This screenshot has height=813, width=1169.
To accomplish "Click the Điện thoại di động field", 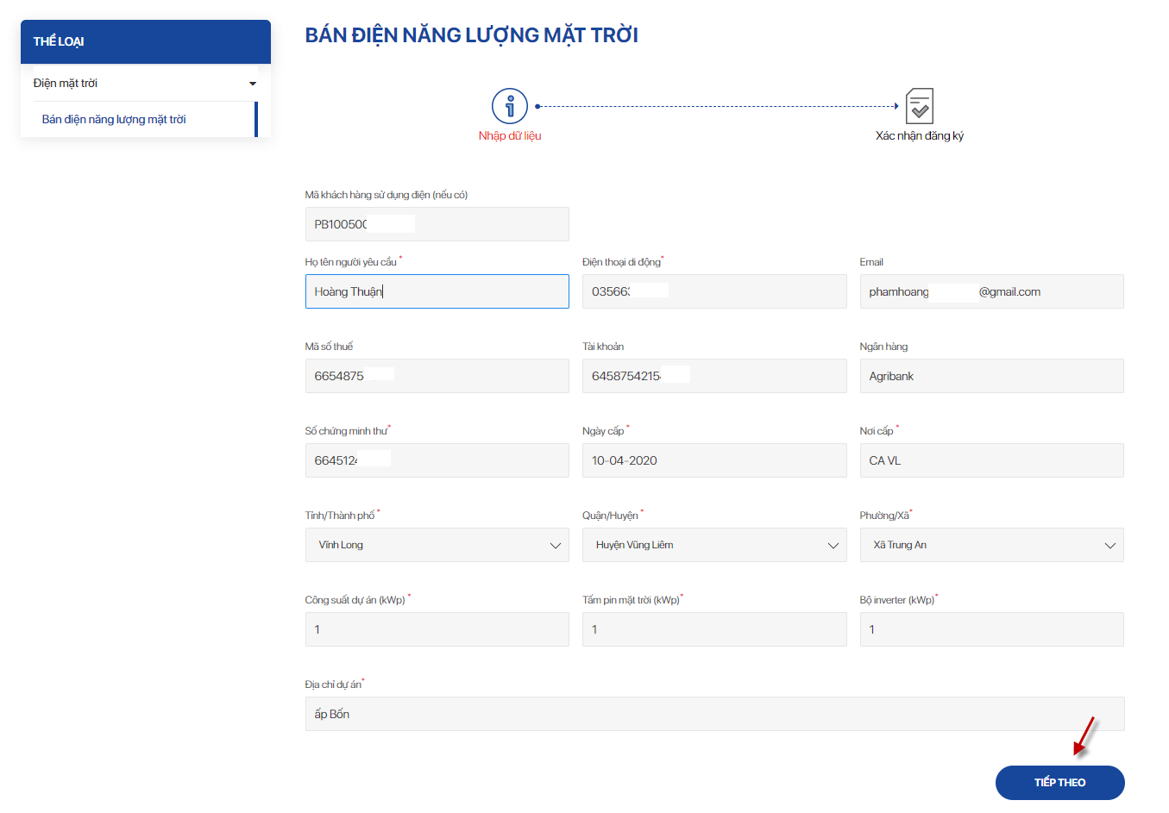I will pos(713,291).
